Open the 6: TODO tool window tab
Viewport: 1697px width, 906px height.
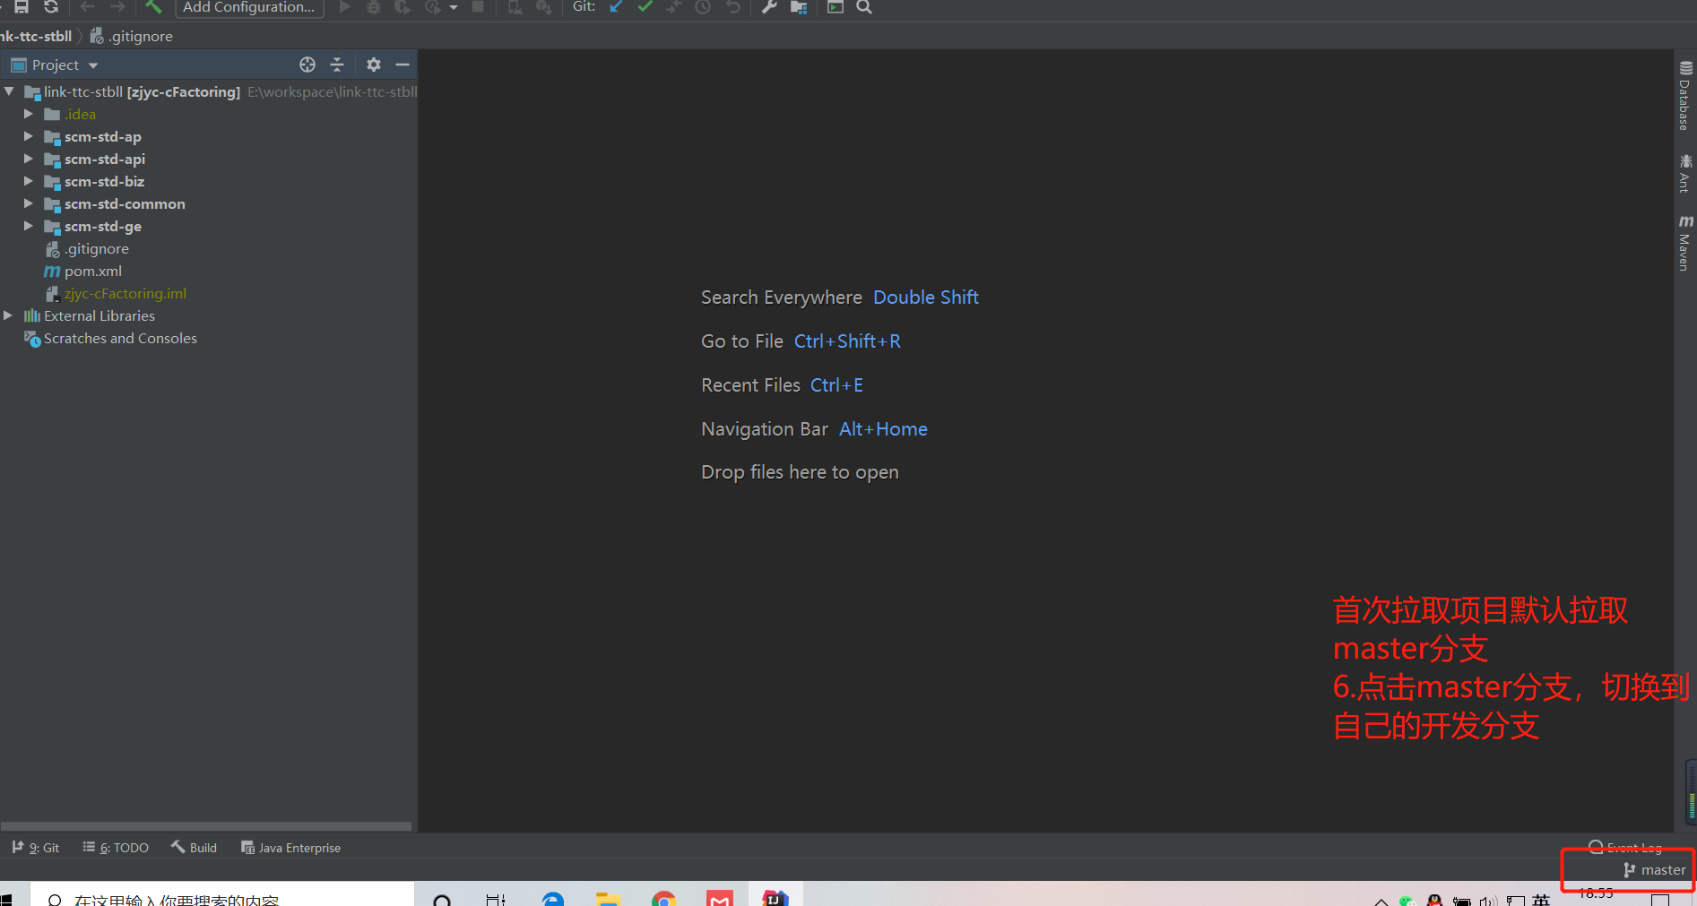(x=116, y=848)
